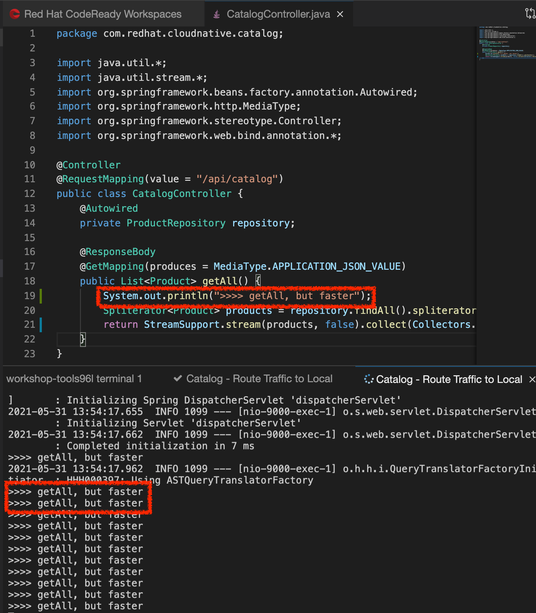Screen dimensions: 536x613
Task: Click the 13:54:17.655 INFO log line
Action: tap(272, 411)
